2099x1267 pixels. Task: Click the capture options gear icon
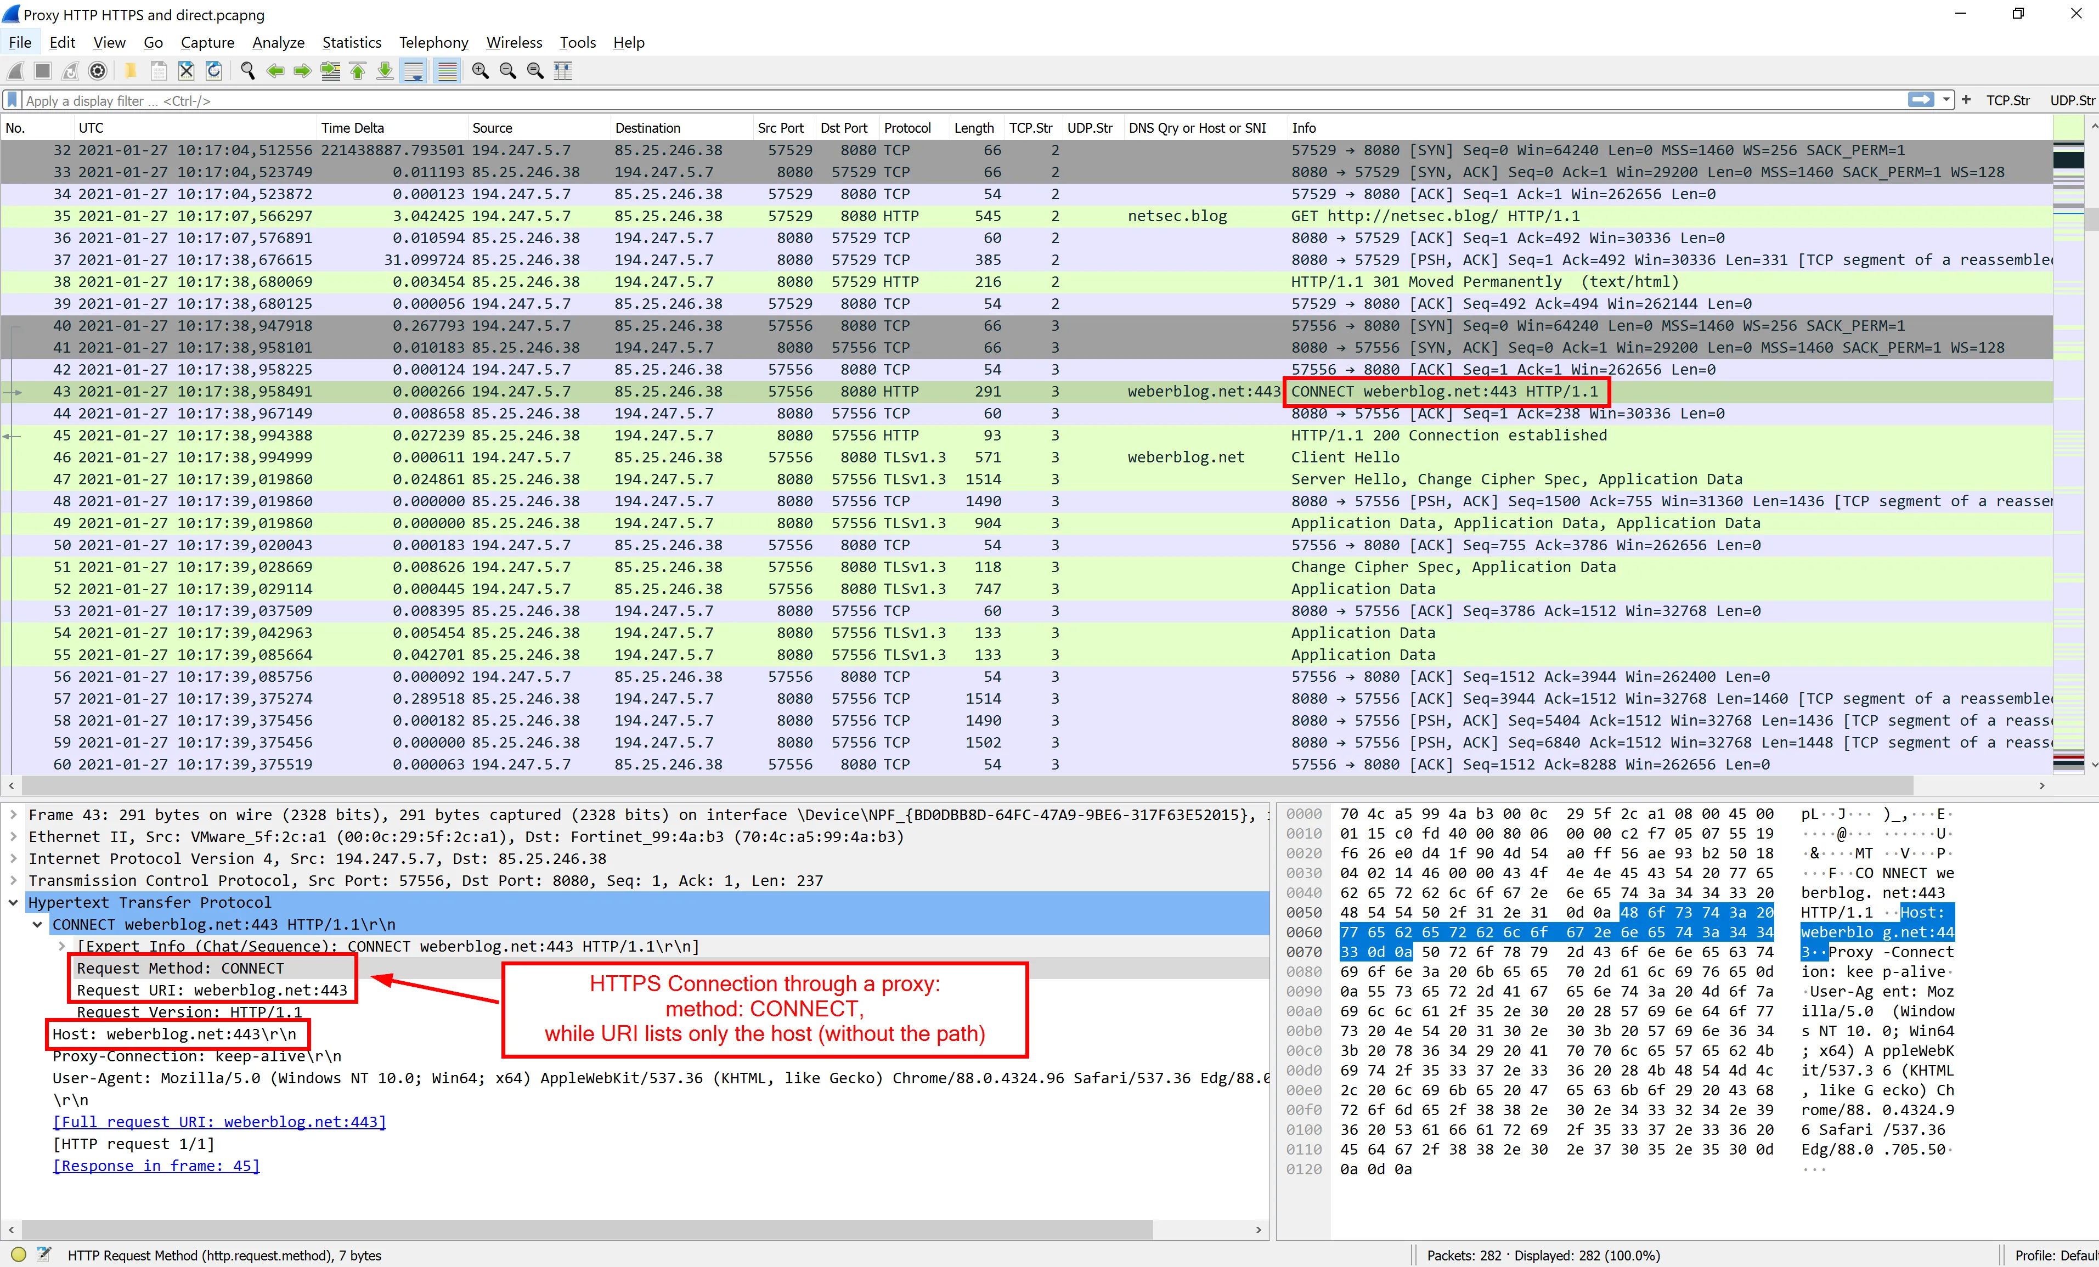98,71
